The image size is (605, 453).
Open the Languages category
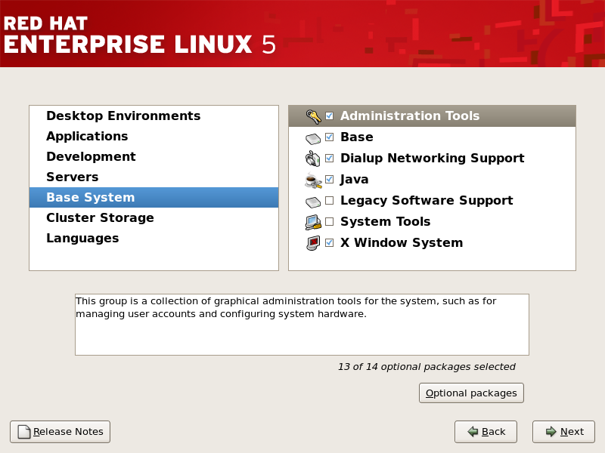tap(82, 238)
